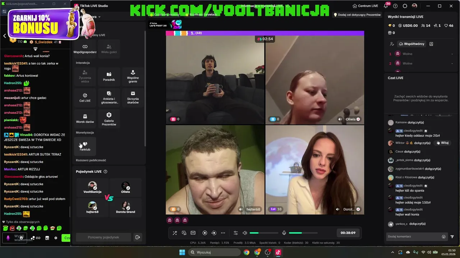
Task: Open Worek darów gift bag
Action: click(x=85, y=119)
